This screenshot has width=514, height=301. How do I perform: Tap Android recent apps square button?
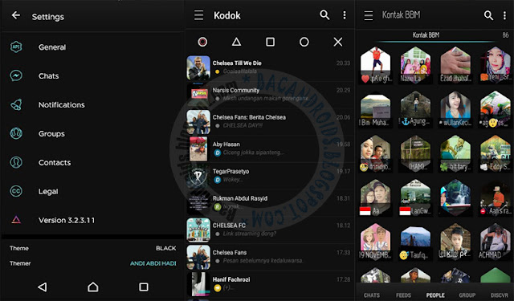click(x=143, y=287)
